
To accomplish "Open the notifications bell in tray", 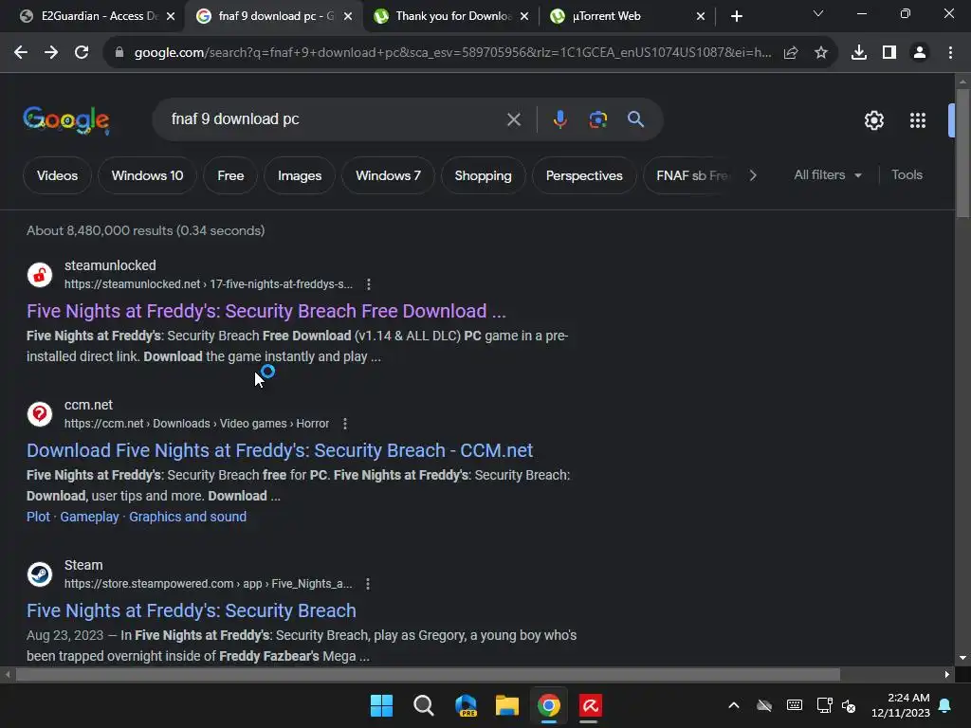I will click(945, 705).
